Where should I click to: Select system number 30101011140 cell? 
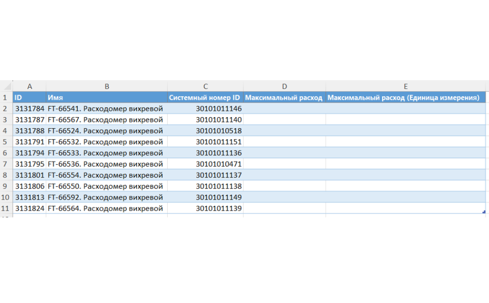click(205, 120)
